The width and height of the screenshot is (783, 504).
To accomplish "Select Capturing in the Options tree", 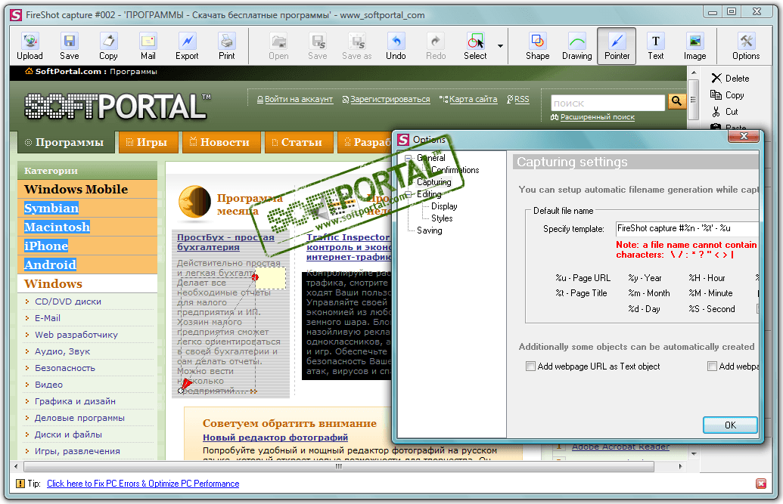I will tap(434, 182).
